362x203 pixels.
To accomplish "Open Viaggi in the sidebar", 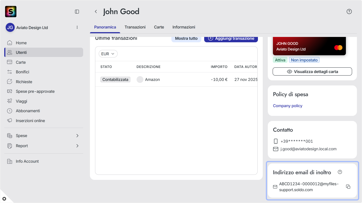I will [x=44, y=101].
